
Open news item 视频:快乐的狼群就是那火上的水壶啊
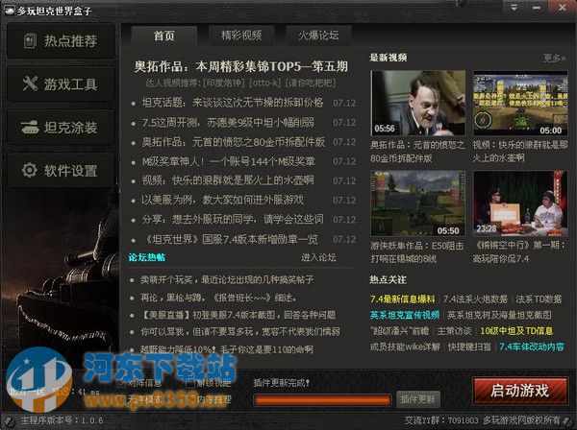228,180
